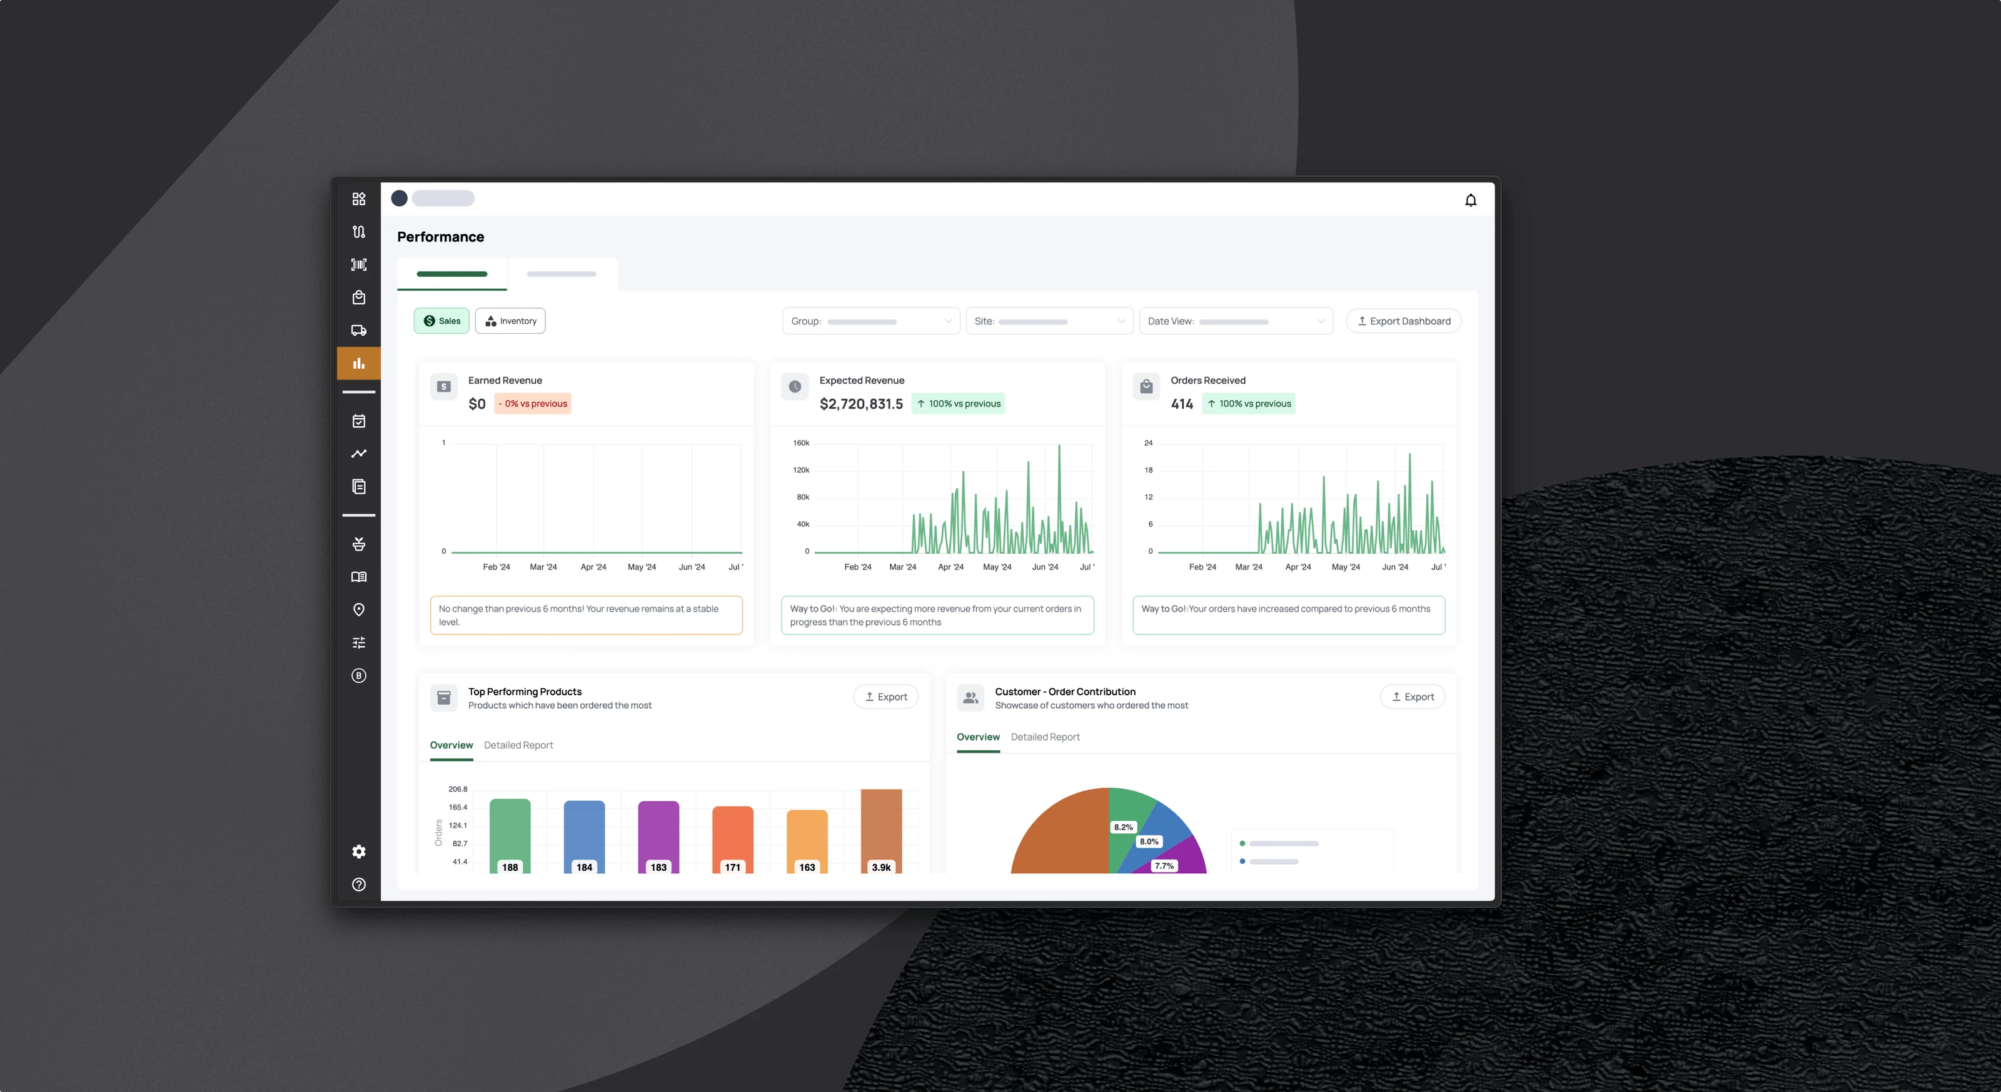Screen dimensions: 2001x1092
Task: Open the shopping bag orders icon
Action: [358, 298]
